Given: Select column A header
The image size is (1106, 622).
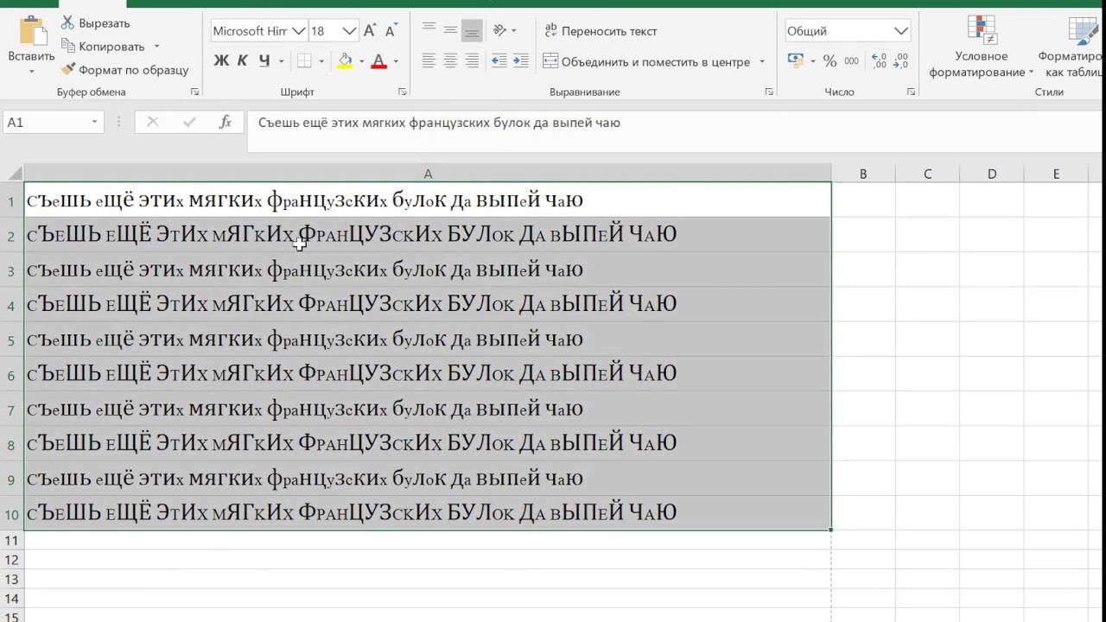Looking at the screenshot, I should coord(428,174).
